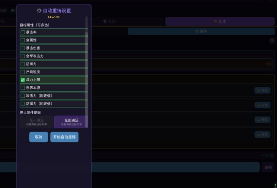Image resolution: width=277 pixels, height=188 pixels.
Task: Enable 产兵速度 in target attributes
Action: point(23,72)
